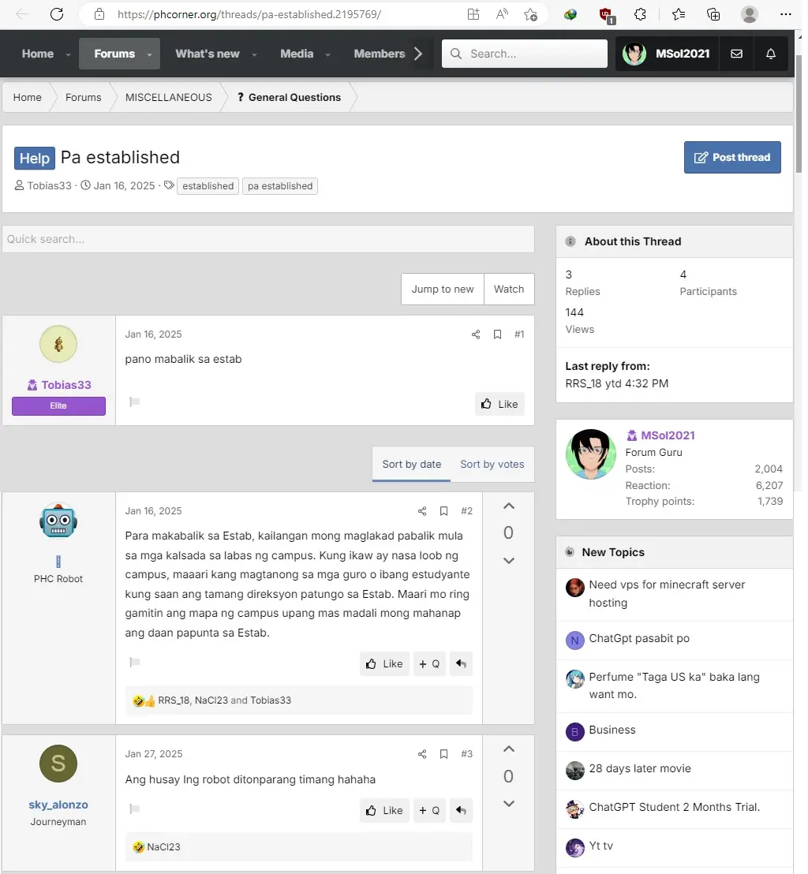Open topic 'ChatGpt pasabit po'
The height and width of the screenshot is (874, 808).
coord(639,639)
